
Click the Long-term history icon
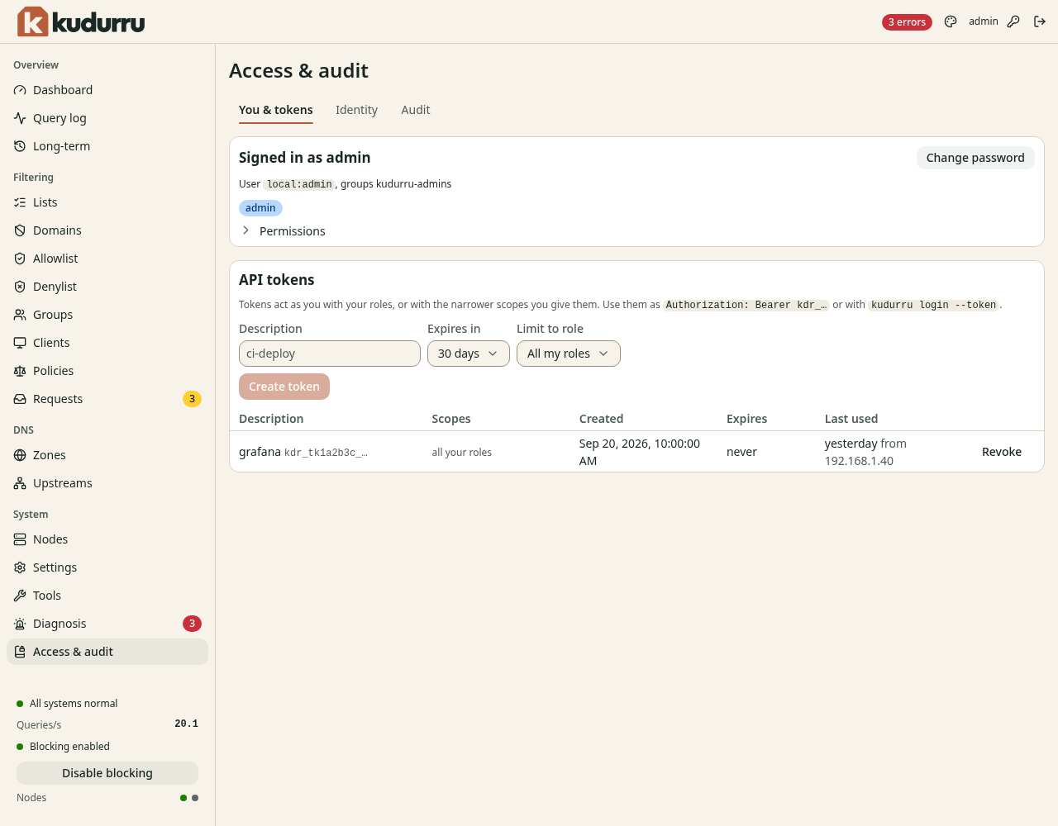[x=20, y=146]
